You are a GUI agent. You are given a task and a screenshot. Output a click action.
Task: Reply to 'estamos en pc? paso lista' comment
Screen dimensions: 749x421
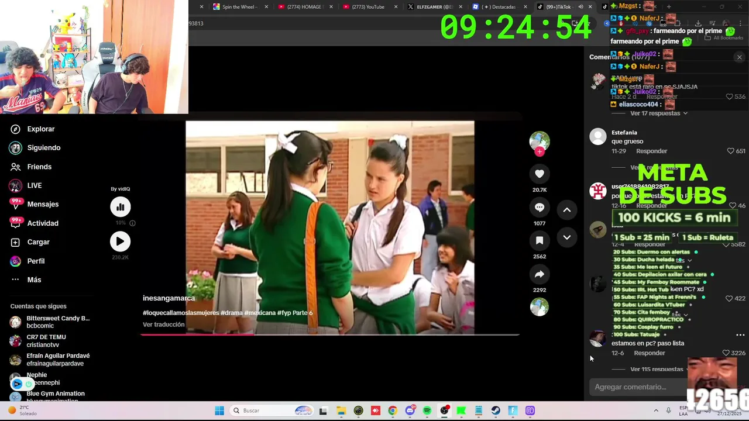pos(650,353)
